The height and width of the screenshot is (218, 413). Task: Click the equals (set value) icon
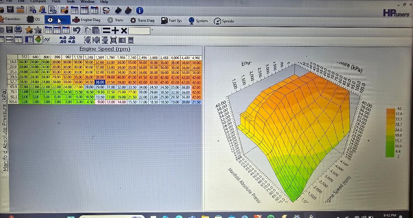106,30
